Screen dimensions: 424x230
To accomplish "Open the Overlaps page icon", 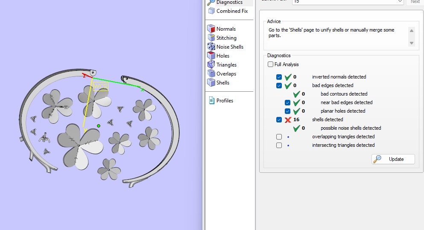I will [211, 73].
